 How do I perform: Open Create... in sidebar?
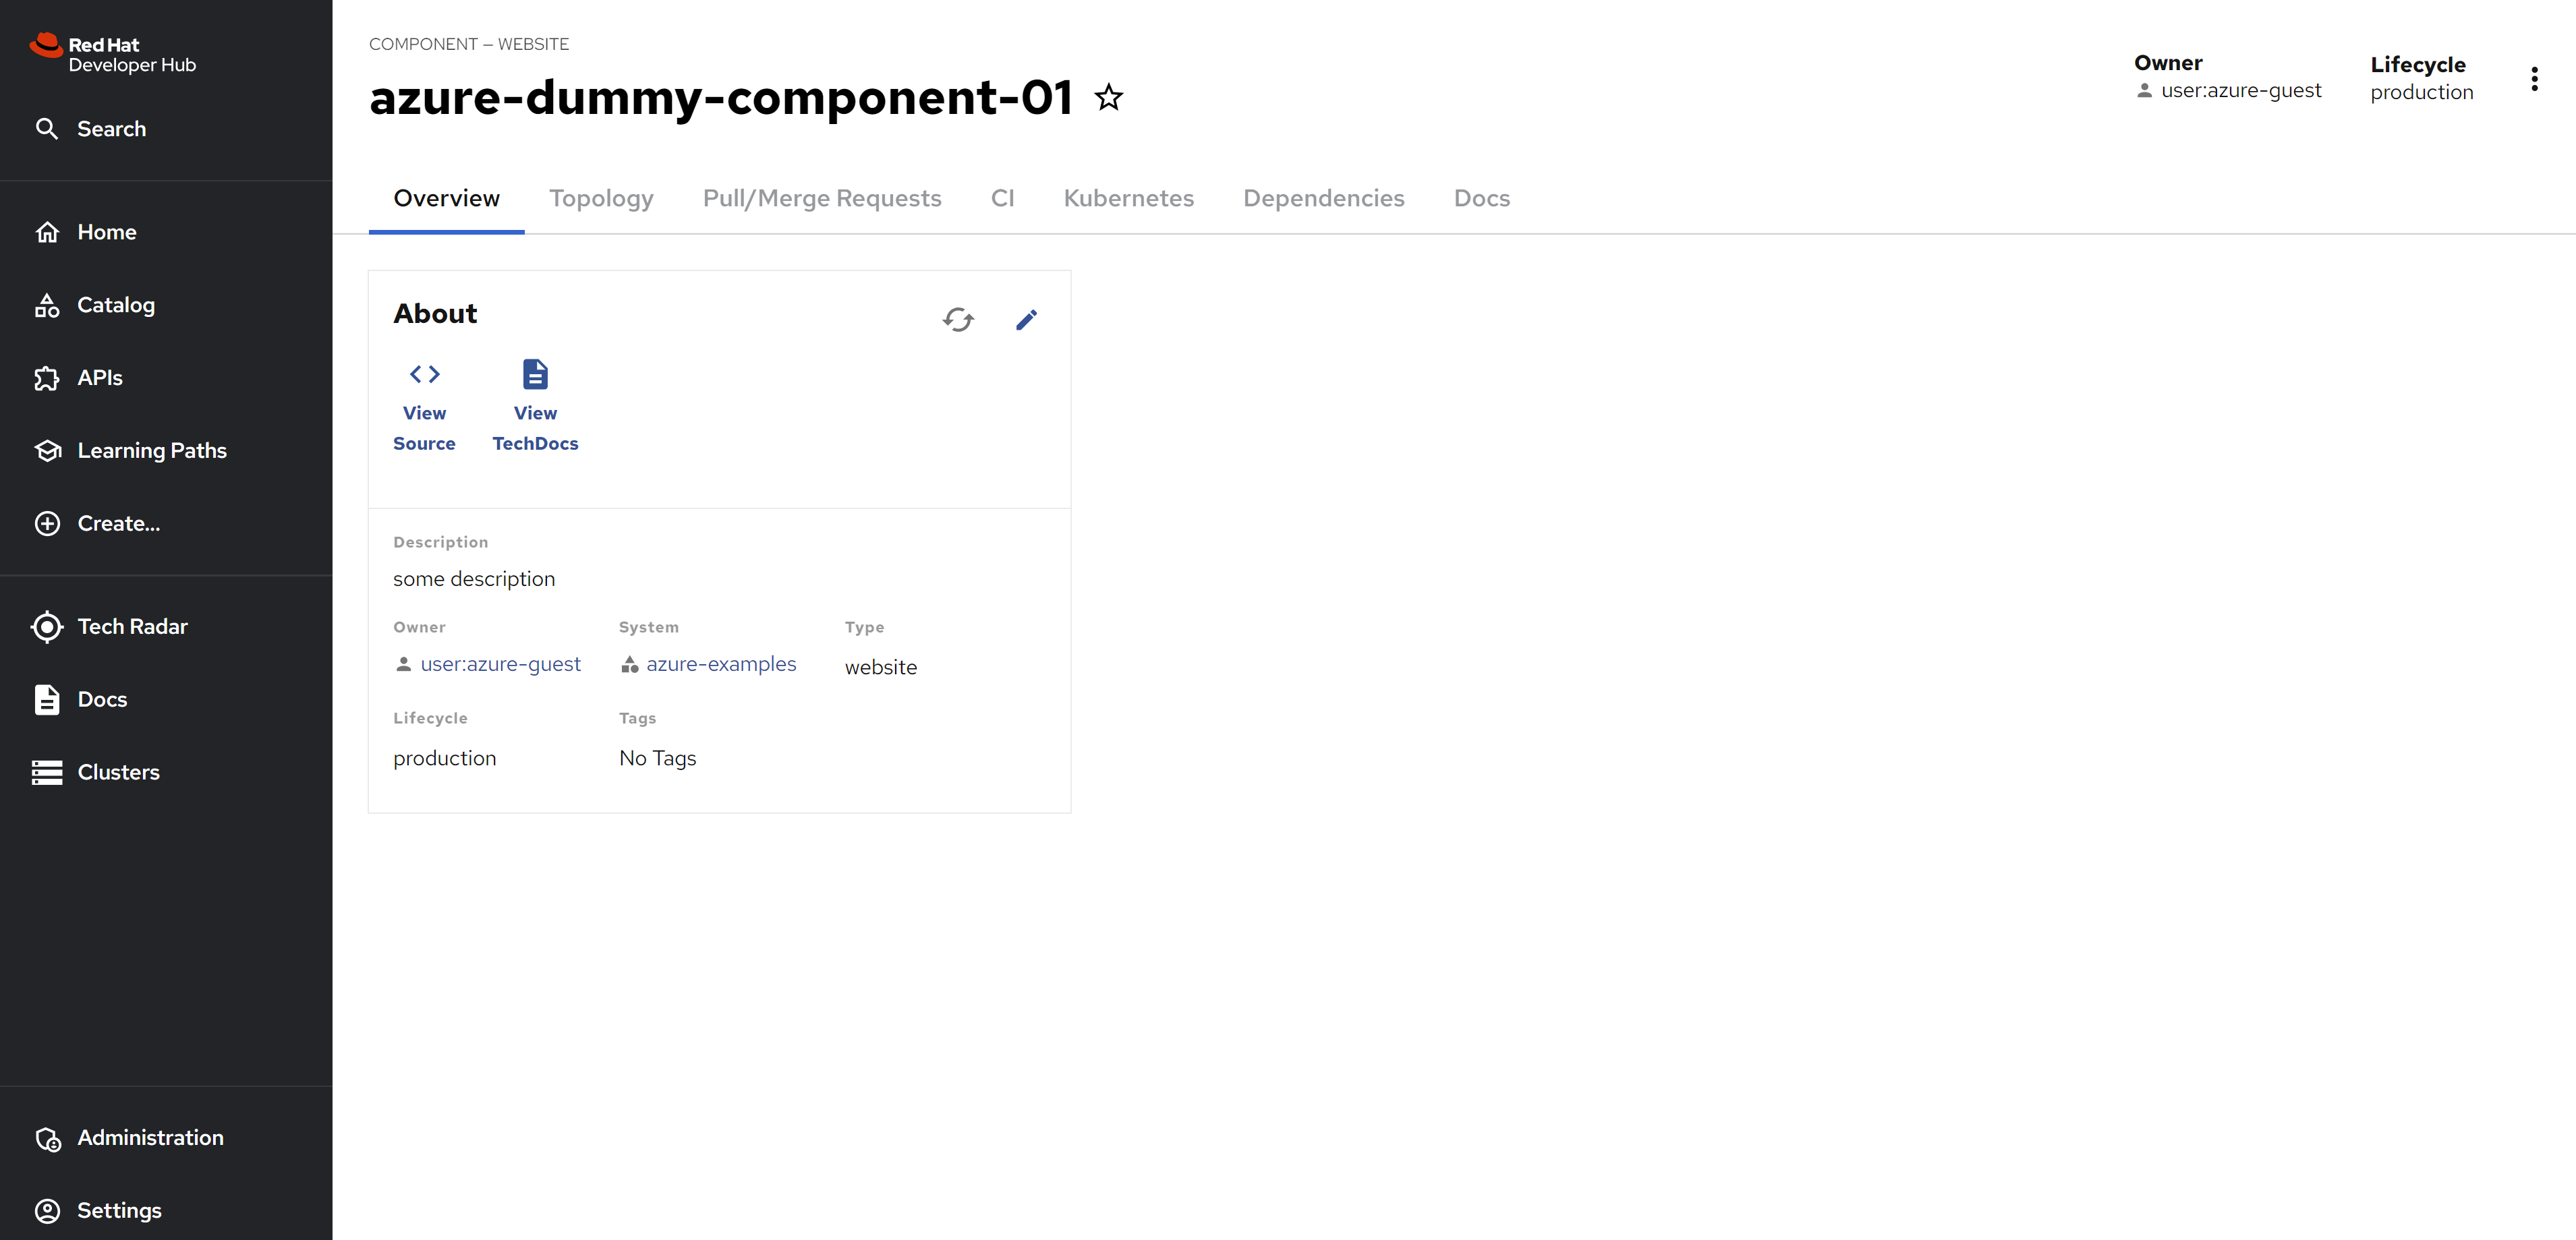(118, 524)
